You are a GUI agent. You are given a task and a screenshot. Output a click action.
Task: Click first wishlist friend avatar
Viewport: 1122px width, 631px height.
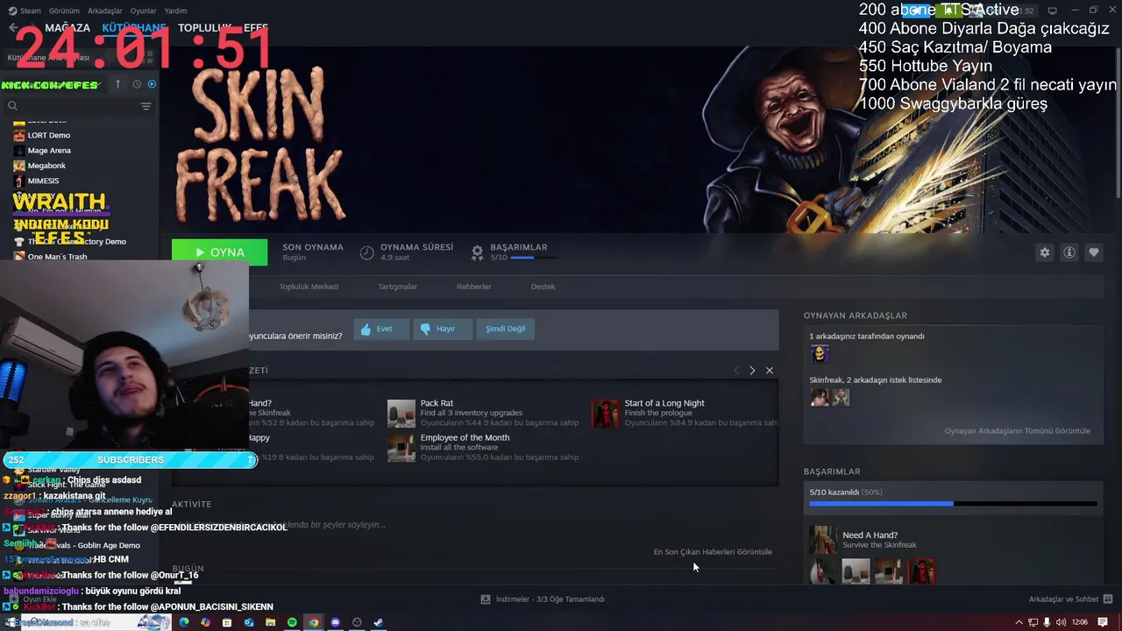point(819,398)
